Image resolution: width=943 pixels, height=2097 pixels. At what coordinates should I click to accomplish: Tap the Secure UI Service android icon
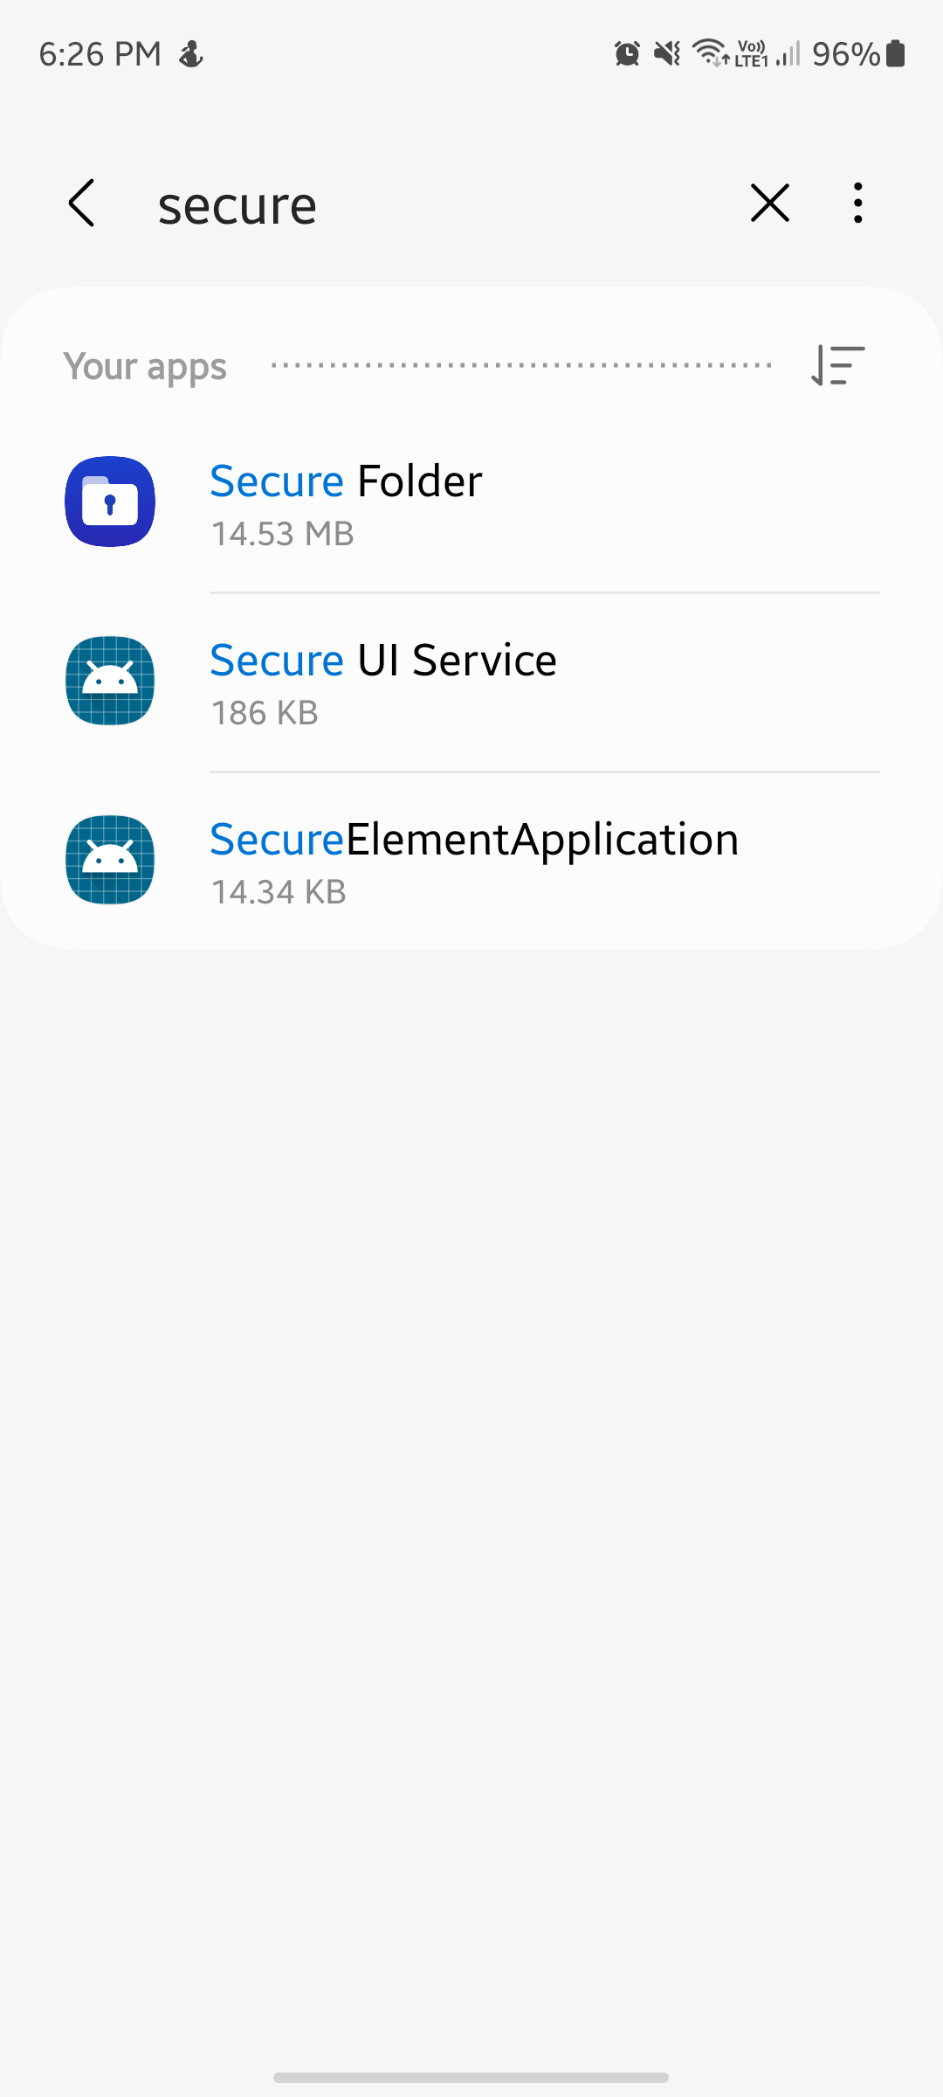[x=108, y=682]
